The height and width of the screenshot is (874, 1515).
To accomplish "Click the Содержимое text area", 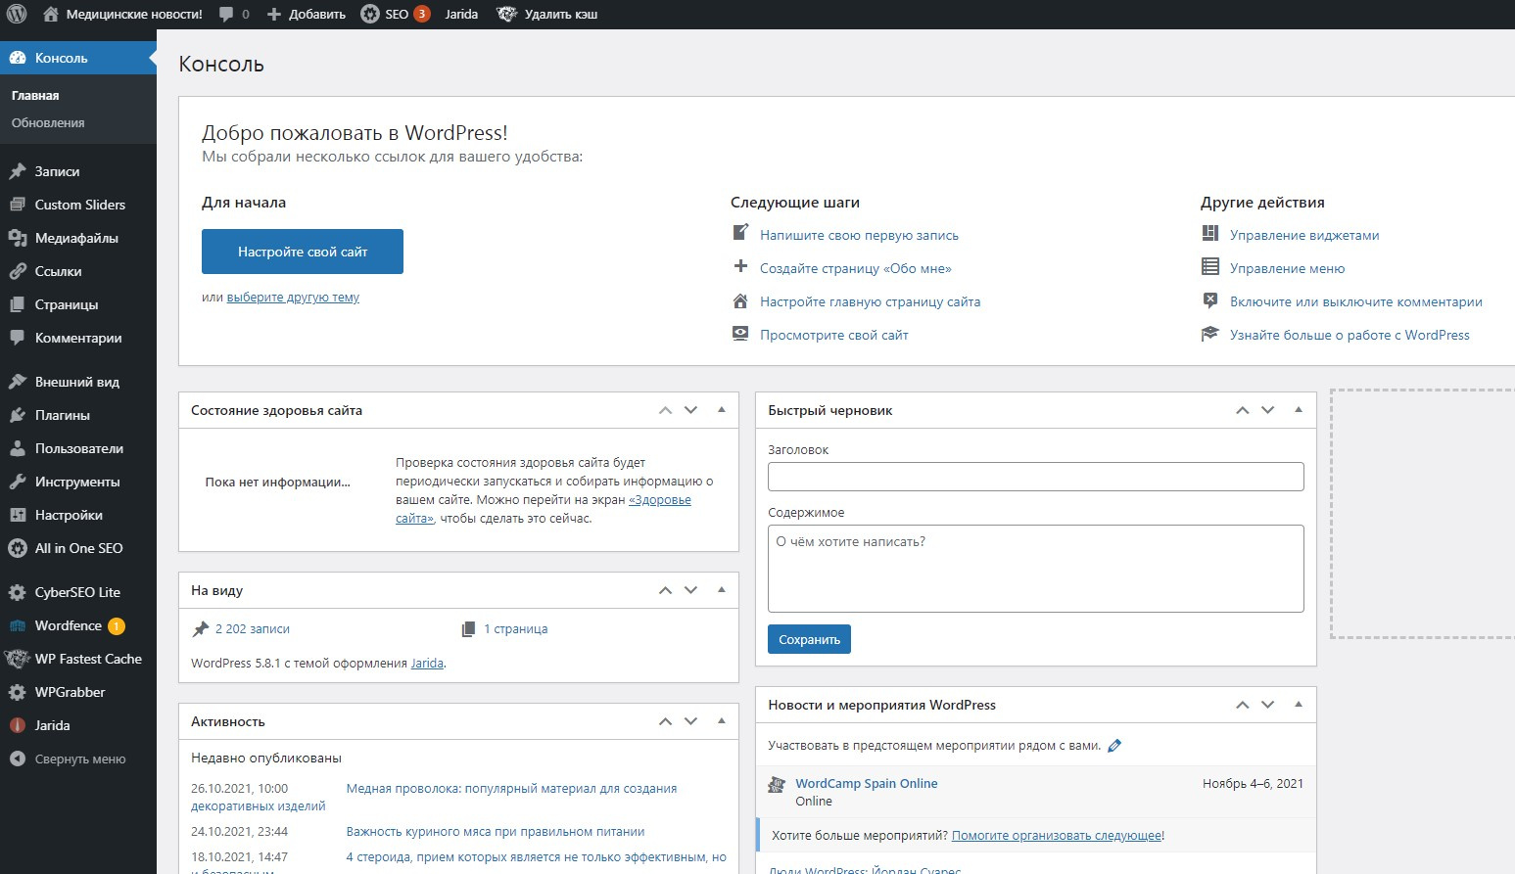I will pos(1036,569).
